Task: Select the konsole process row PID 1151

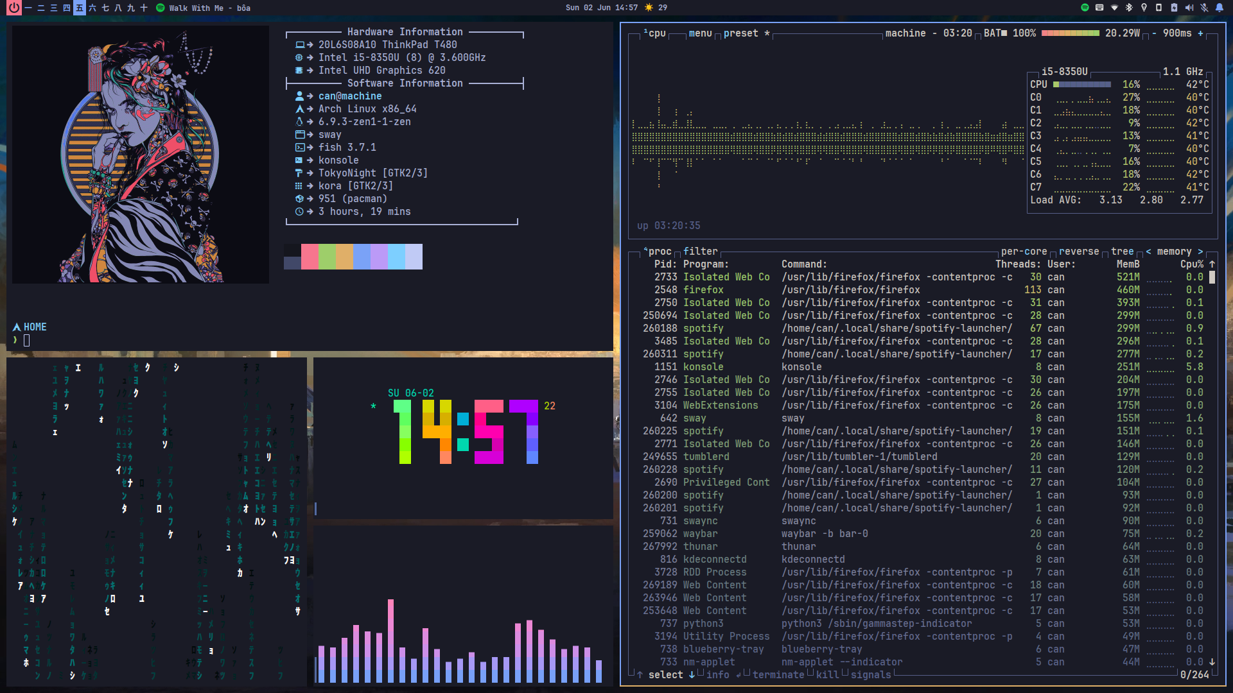Action: pos(920,367)
